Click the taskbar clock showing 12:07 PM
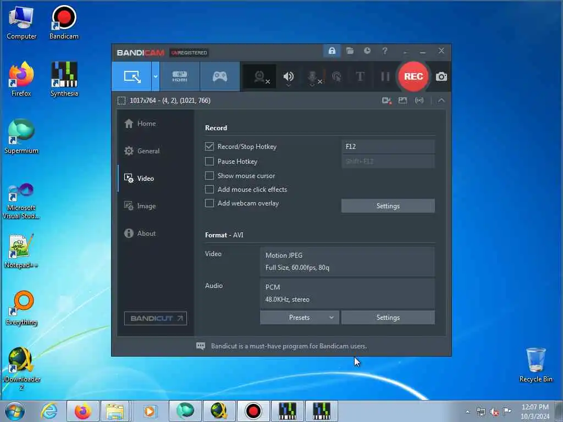Viewport: 563px width, 422px height. click(x=535, y=412)
